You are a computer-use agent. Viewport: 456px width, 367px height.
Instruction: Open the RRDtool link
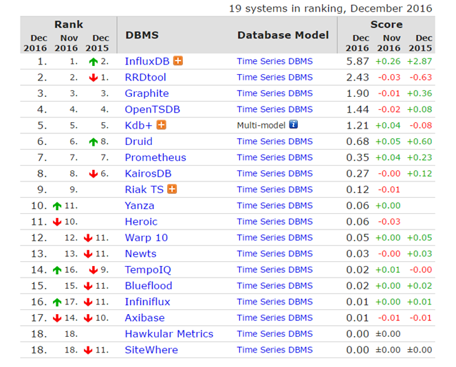pos(145,77)
